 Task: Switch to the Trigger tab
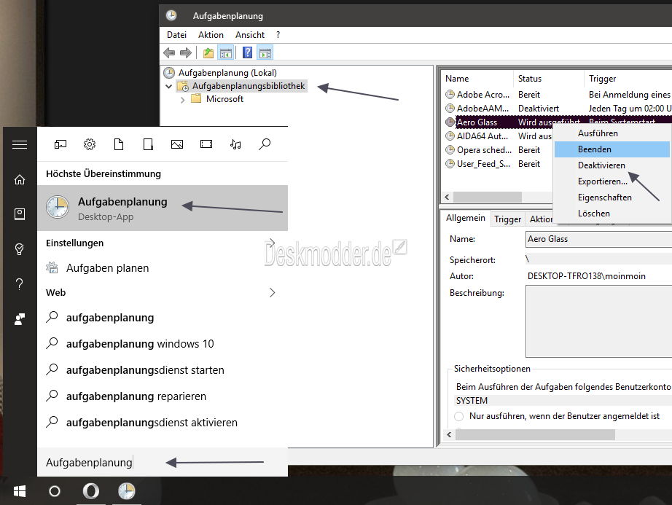507,219
